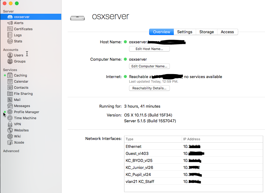Select the Time Machine clock icon
This screenshot has height=193, width=265.
(x=10, y=118)
